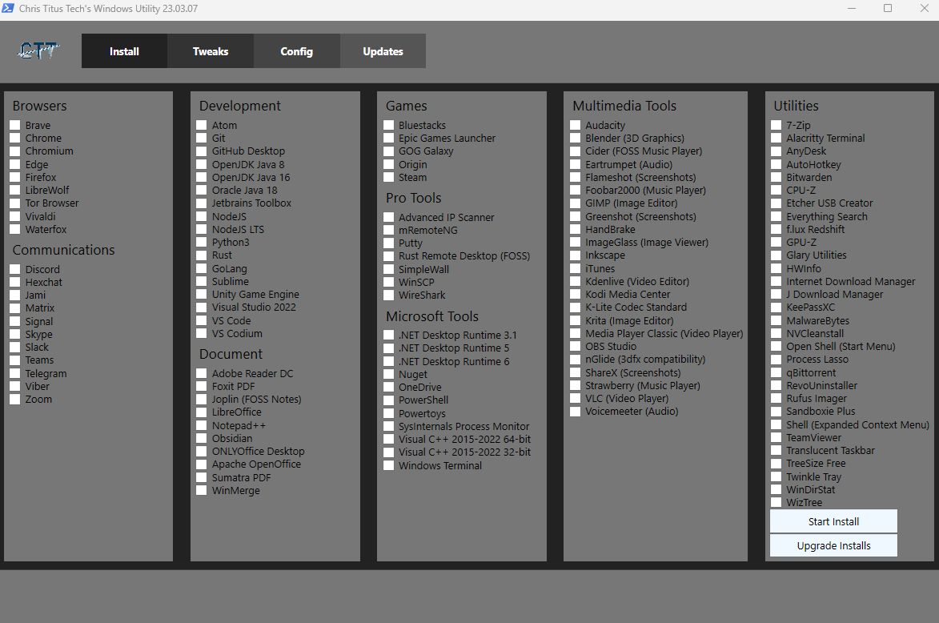This screenshot has width=939, height=623.
Task: Enable the WireShark checkbox
Action: [x=389, y=295]
